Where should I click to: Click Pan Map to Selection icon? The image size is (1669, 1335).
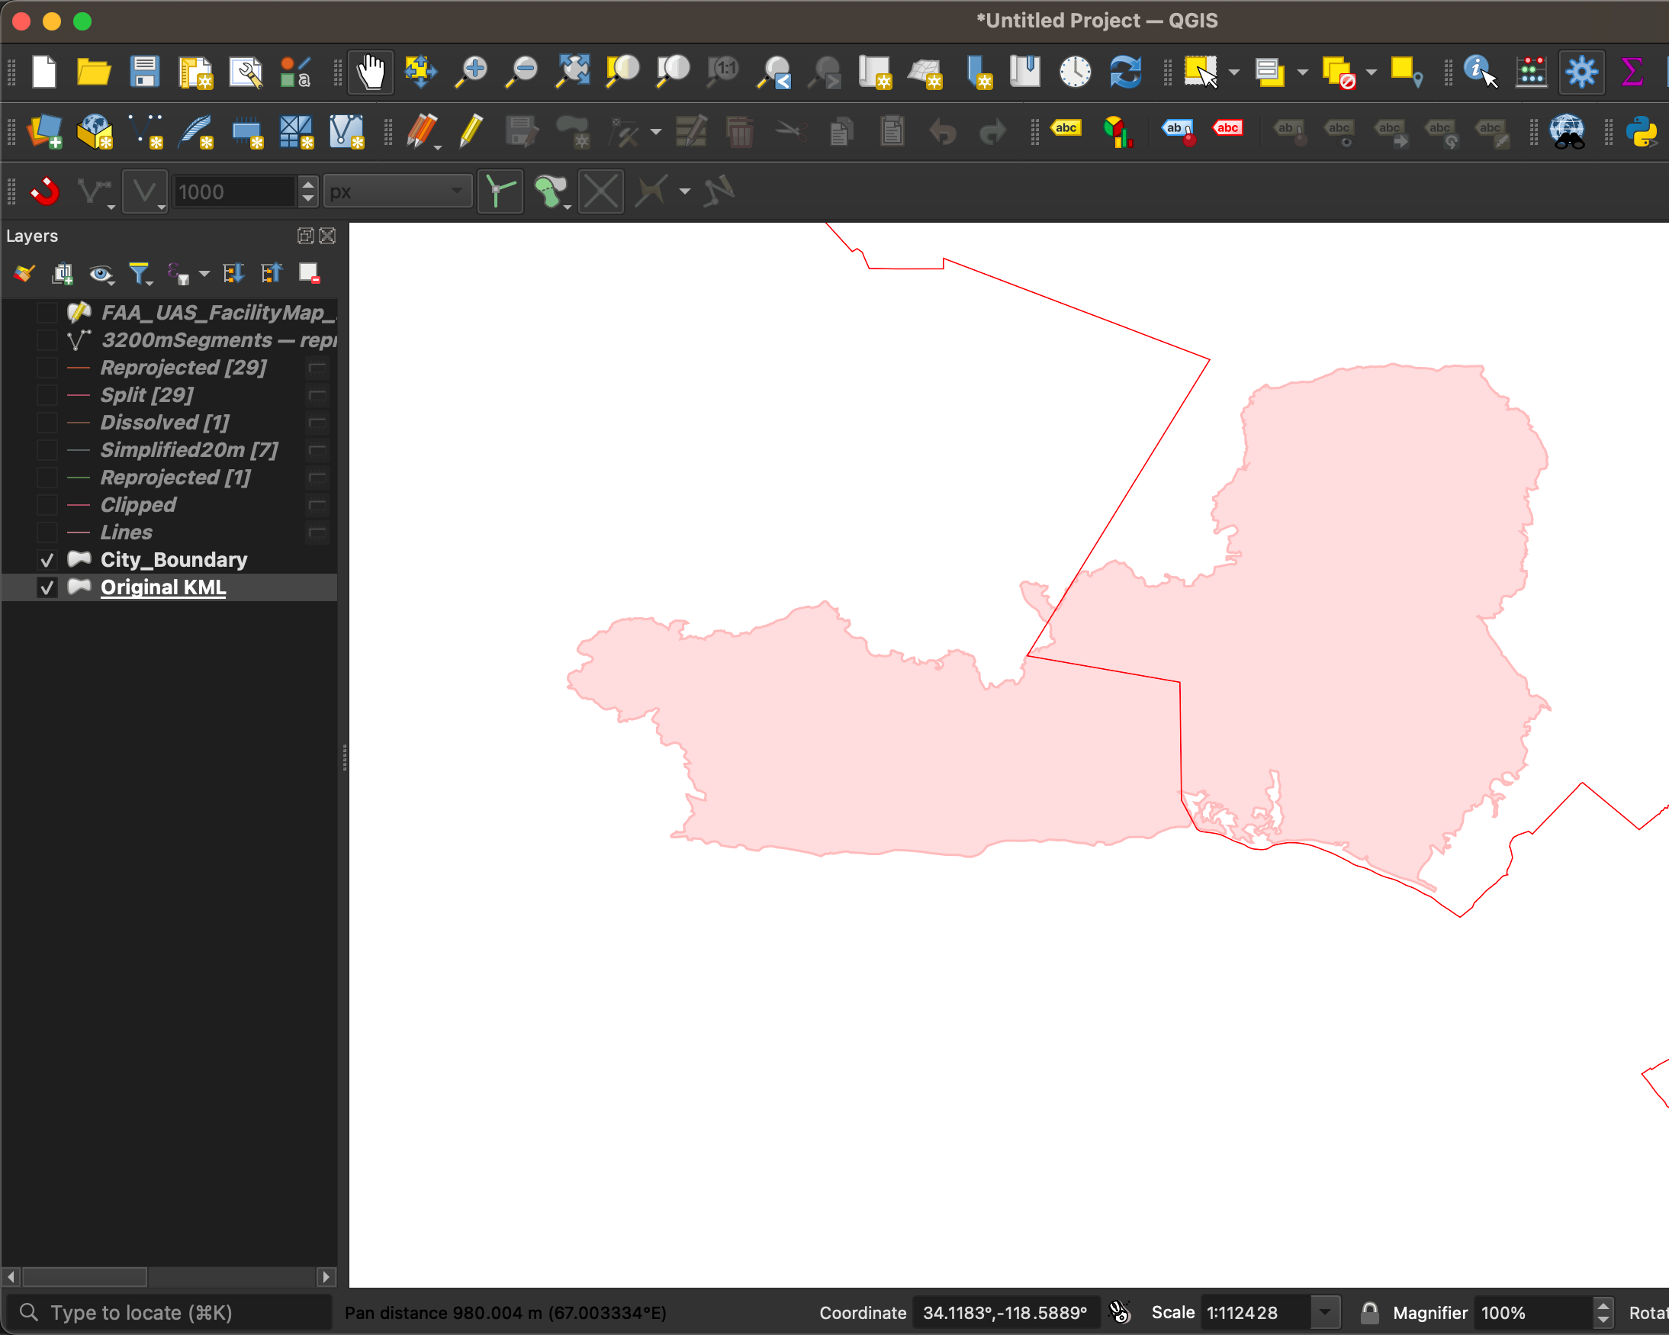pyautogui.click(x=420, y=72)
